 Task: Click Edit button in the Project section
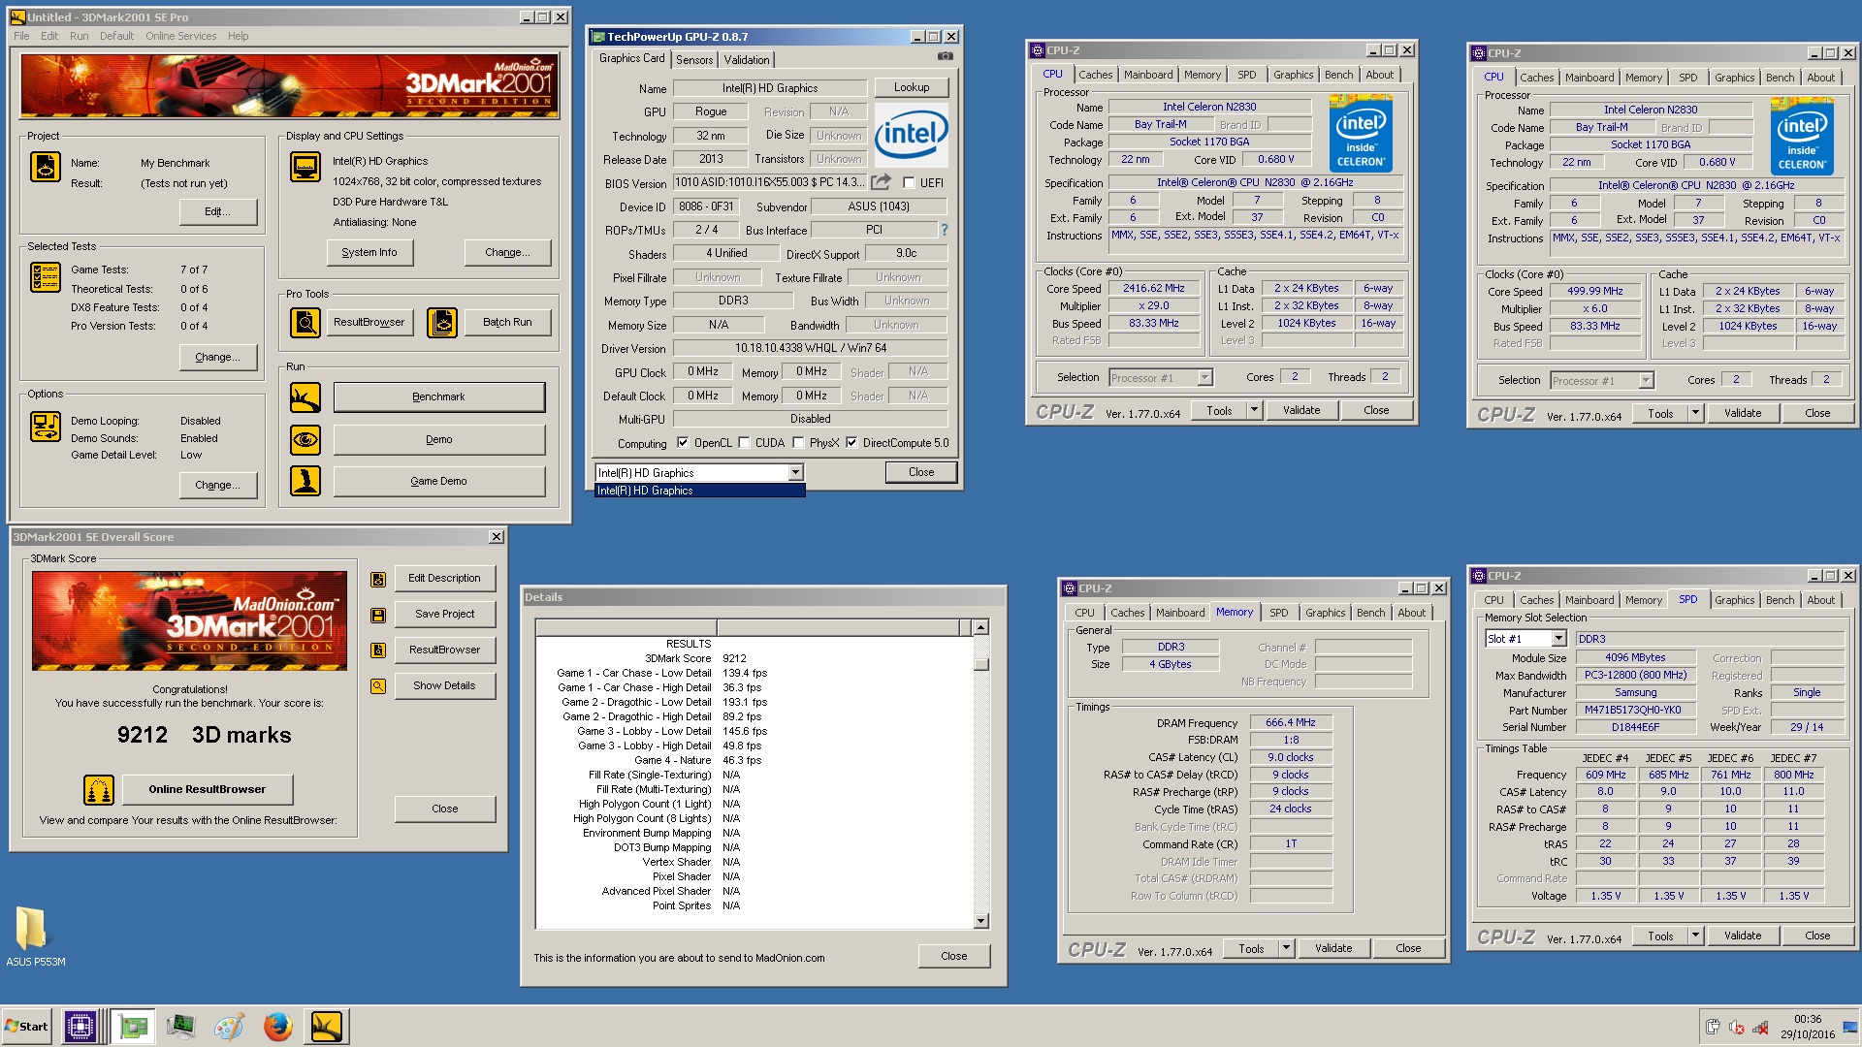(218, 212)
